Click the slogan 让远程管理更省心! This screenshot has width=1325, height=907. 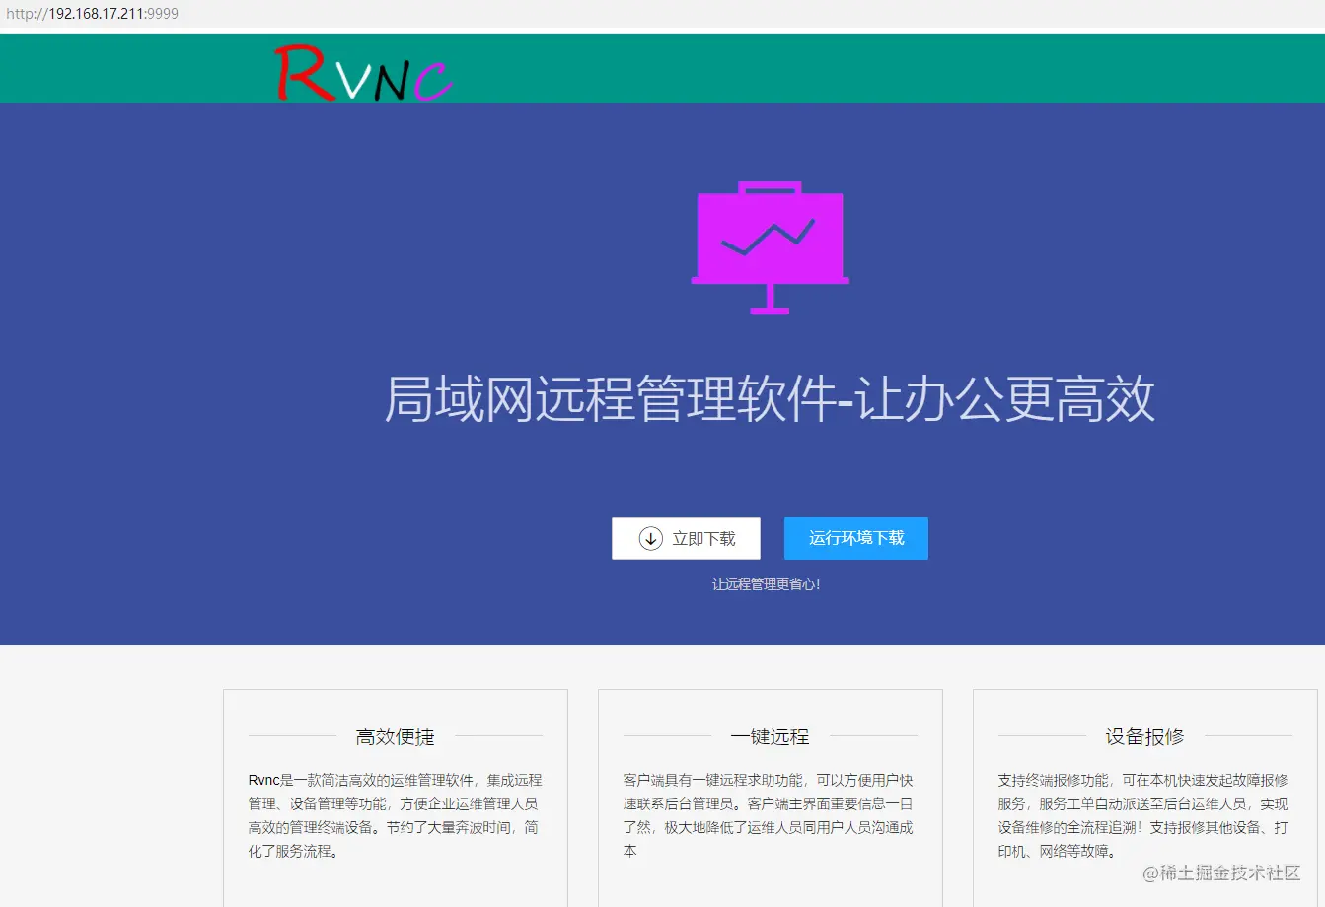tap(767, 584)
